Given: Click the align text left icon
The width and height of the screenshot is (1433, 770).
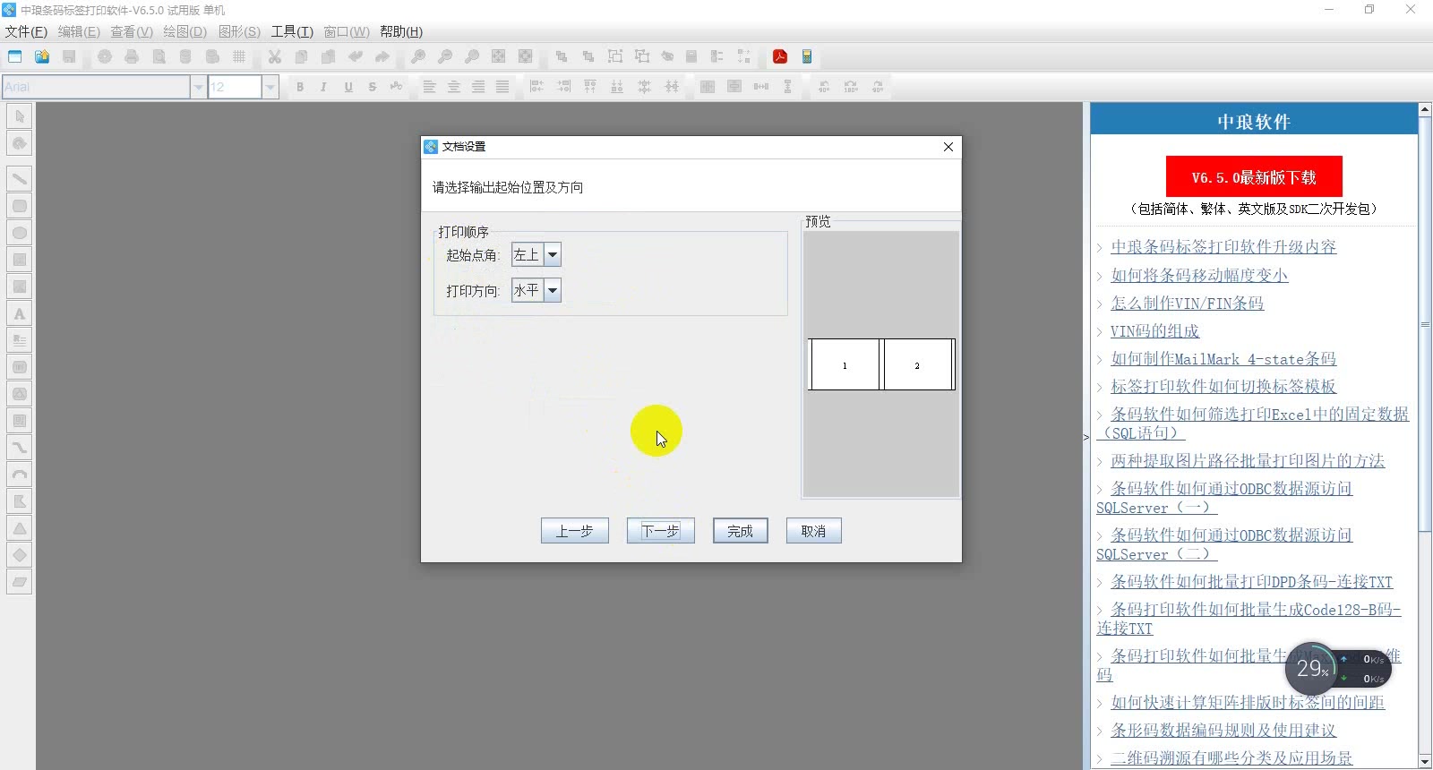Looking at the screenshot, I should (429, 87).
